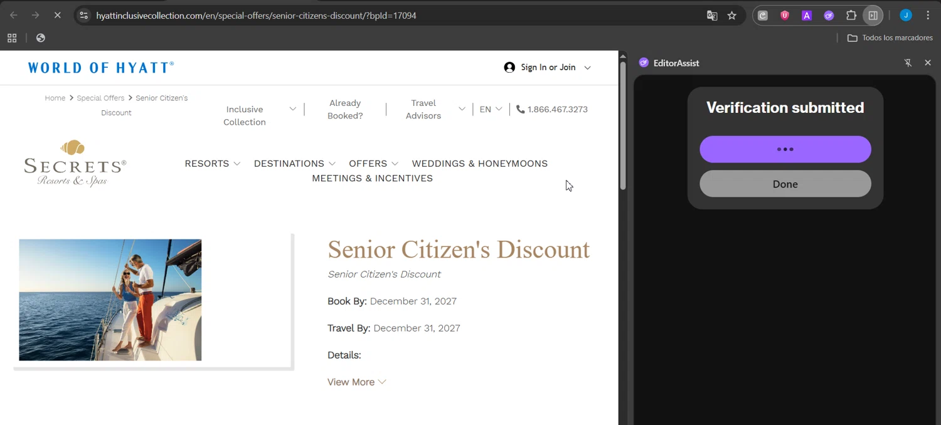Click Book By December 31, 2027 text
Image resolution: width=941 pixels, height=425 pixels.
click(x=392, y=302)
